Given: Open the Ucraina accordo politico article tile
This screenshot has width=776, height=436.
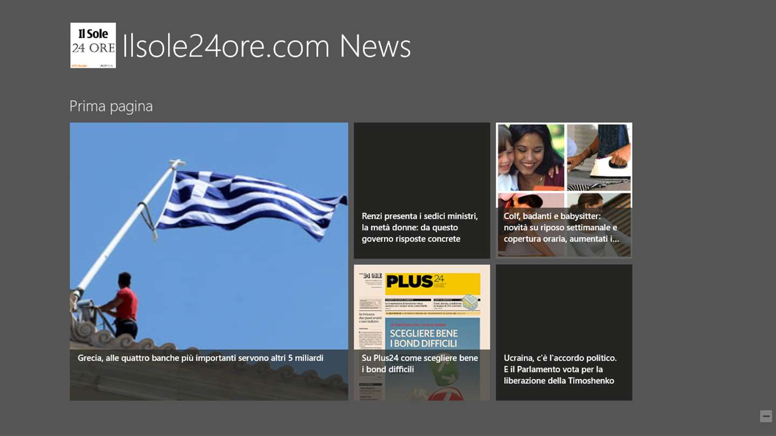Looking at the screenshot, I should pyautogui.click(x=564, y=333).
